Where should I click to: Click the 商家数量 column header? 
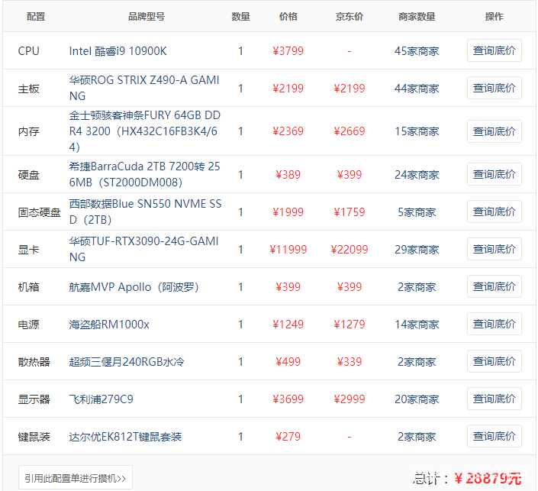click(417, 17)
